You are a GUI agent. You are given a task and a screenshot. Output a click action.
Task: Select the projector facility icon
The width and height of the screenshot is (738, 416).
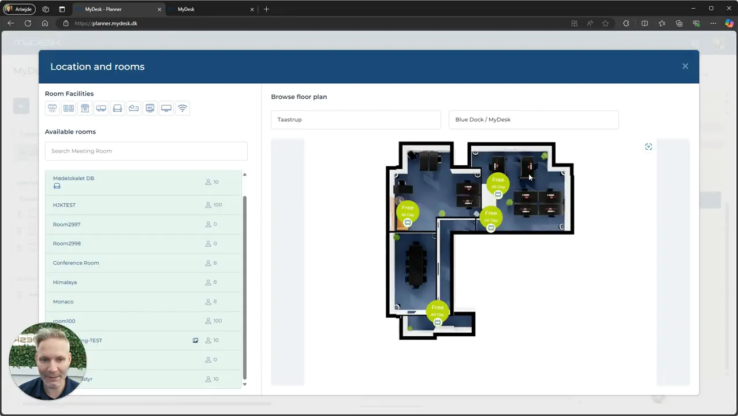134,108
